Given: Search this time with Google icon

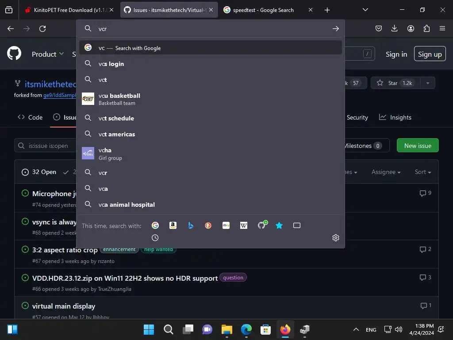Looking at the screenshot, I should [x=155, y=225].
